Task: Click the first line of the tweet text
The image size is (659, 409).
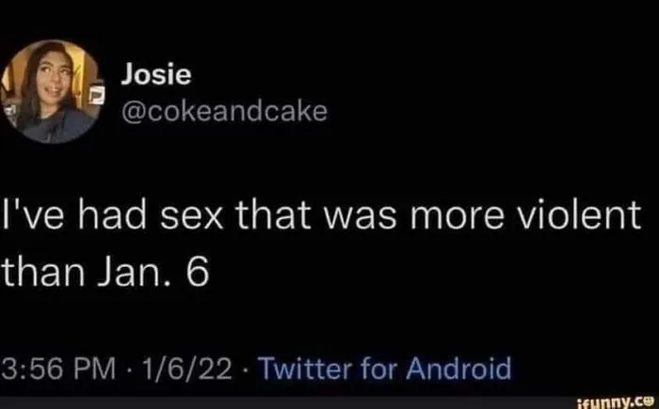Action: tap(321, 220)
